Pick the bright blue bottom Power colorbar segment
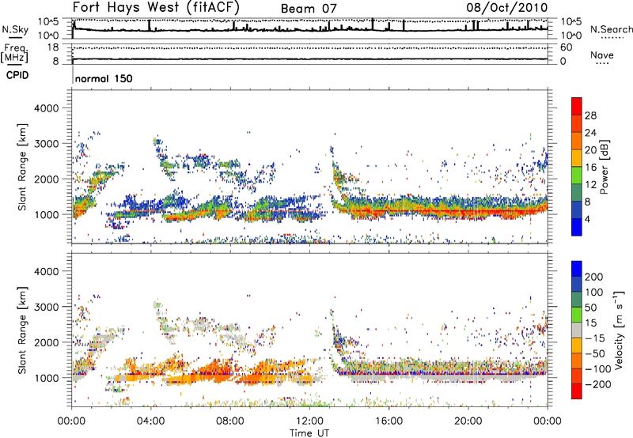 pyautogui.click(x=577, y=227)
